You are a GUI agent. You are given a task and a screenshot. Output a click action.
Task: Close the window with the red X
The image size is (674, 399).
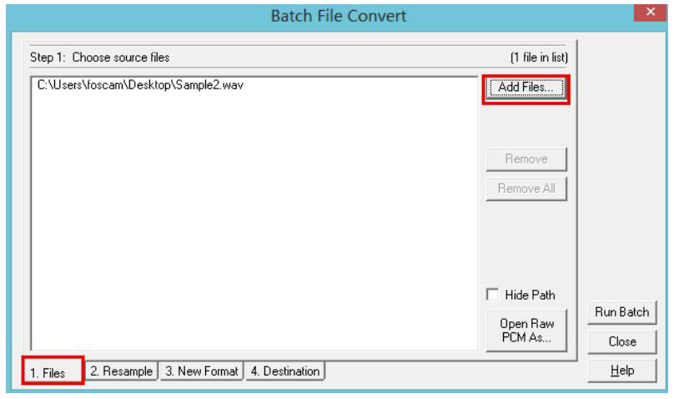click(x=649, y=12)
